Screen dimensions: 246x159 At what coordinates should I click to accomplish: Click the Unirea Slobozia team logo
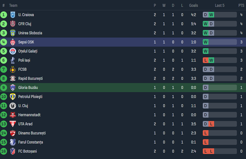(13, 33)
